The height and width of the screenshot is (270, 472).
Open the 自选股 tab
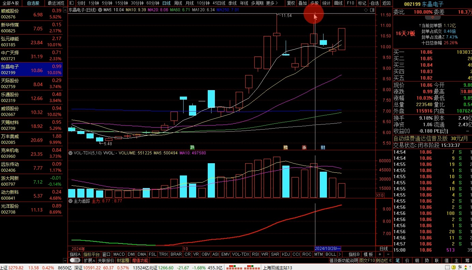click(x=33, y=3)
